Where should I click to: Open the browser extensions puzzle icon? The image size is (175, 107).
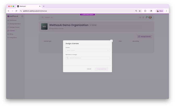point(145,11)
